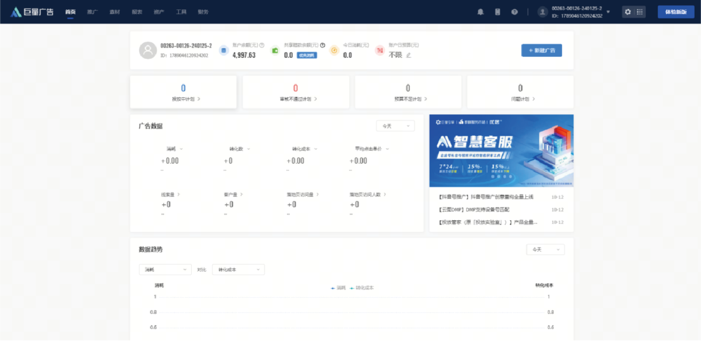
Task: Open 今天 dropdown in 广告数据 panel
Action: click(x=395, y=126)
